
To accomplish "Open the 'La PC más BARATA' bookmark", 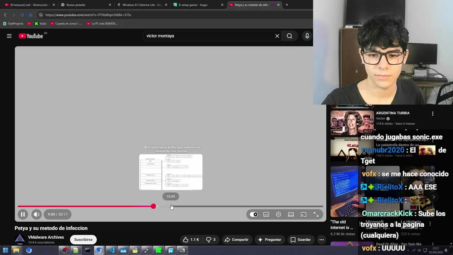I will pos(102,24).
